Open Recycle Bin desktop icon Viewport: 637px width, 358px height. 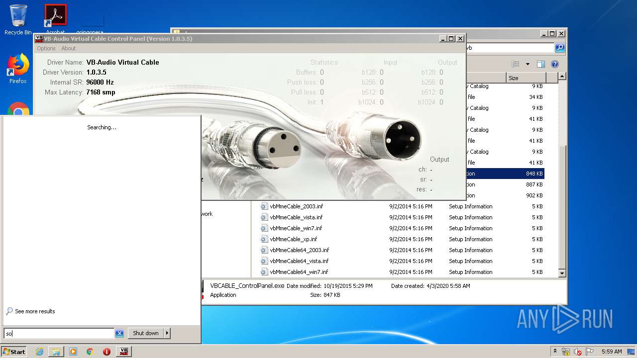[18, 20]
